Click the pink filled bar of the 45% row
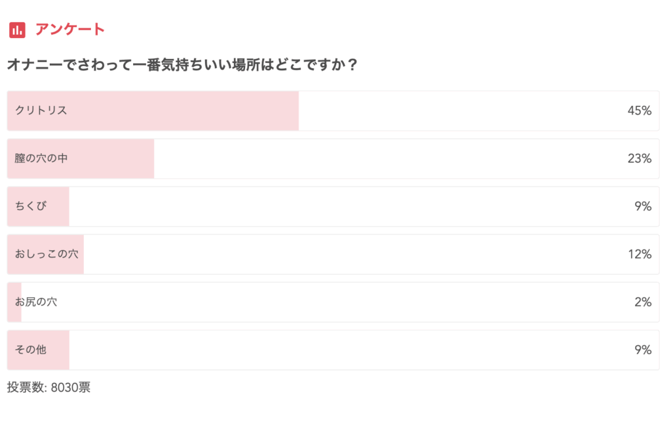671x421 pixels. point(197,111)
